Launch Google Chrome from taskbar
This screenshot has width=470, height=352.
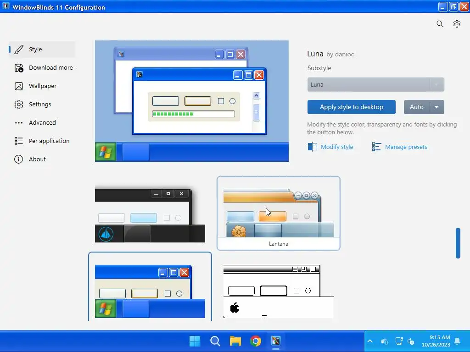pos(256,341)
